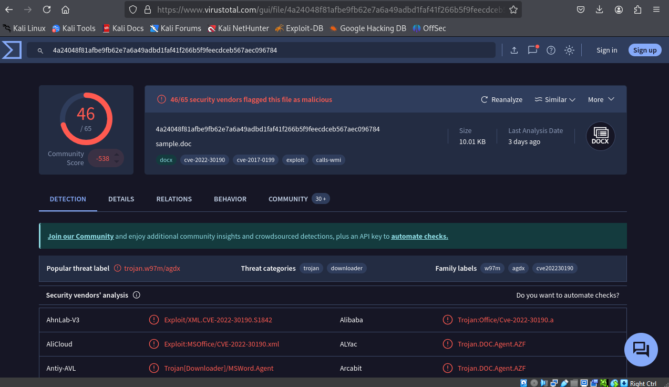Image resolution: width=669 pixels, height=387 pixels.
Task: Open the Firefox downloads icon
Action: pyautogui.click(x=600, y=9)
